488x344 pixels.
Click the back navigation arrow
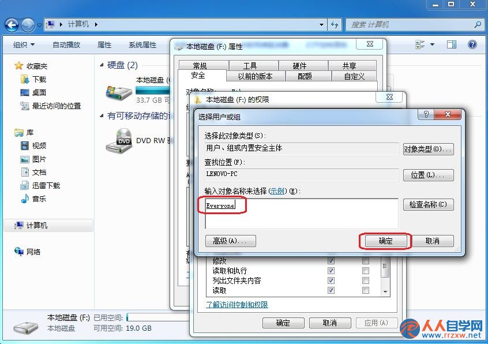(x=12, y=25)
